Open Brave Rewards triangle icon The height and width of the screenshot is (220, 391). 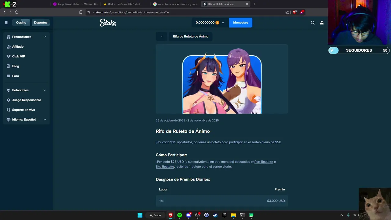(x=302, y=12)
